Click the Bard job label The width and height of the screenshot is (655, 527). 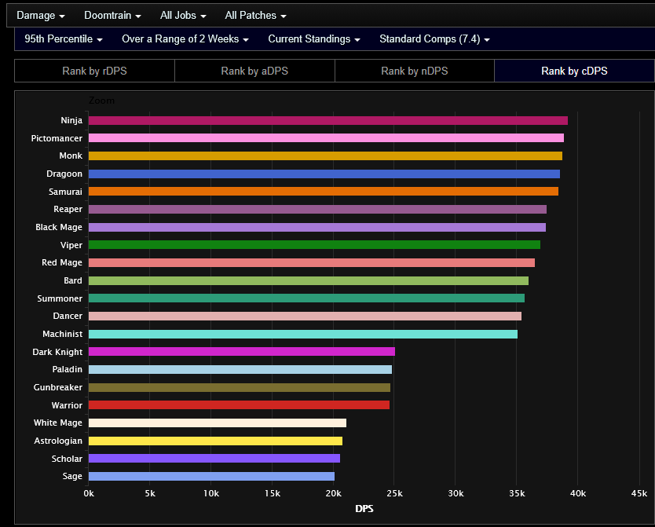[73, 280]
